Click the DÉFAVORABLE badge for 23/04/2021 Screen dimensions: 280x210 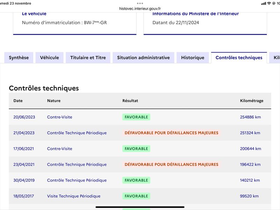pyautogui.click(x=171, y=164)
